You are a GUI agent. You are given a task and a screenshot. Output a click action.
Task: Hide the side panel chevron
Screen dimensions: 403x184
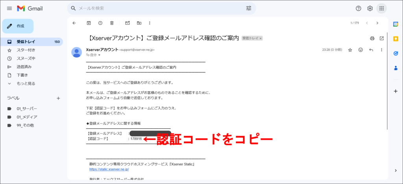pyautogui.click(x=396, y=171)
